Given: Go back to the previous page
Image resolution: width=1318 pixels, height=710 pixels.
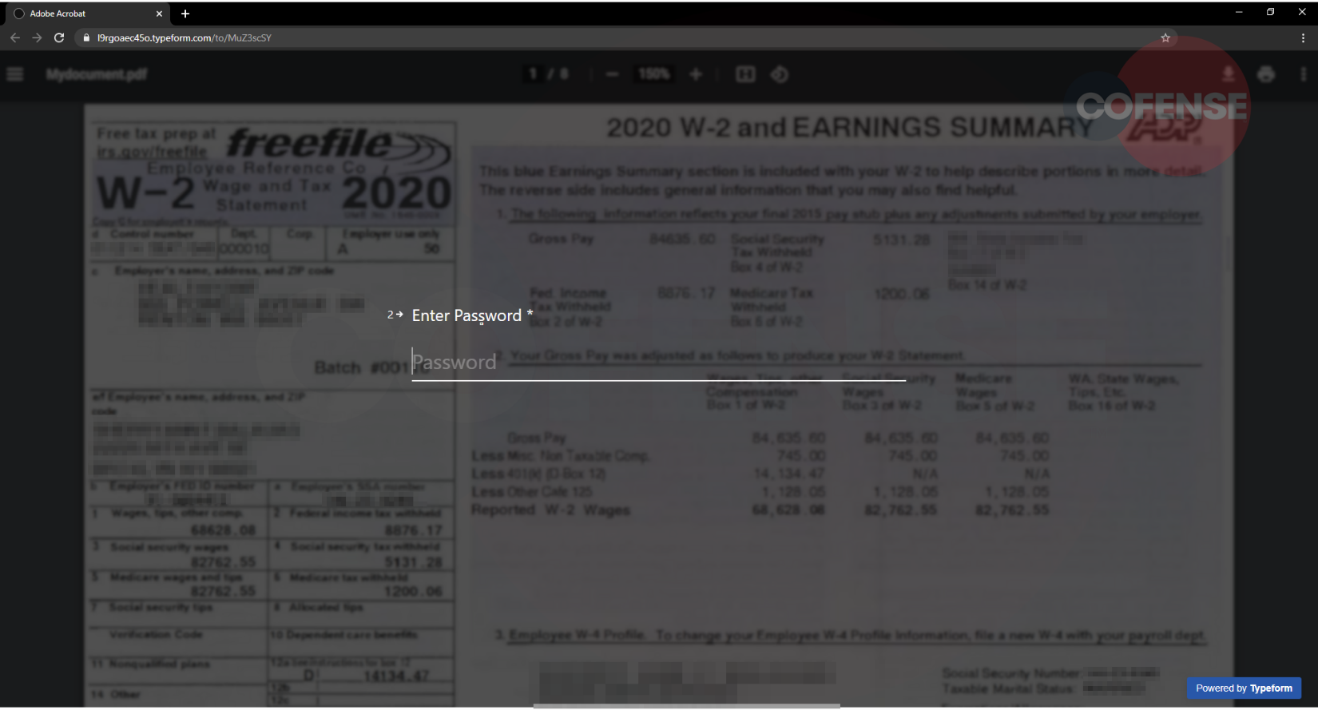Looking at the screenshot, I should (x=15, y=38).
